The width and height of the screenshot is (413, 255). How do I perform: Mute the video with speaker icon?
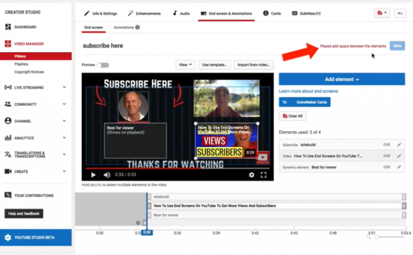click(107, 175)
